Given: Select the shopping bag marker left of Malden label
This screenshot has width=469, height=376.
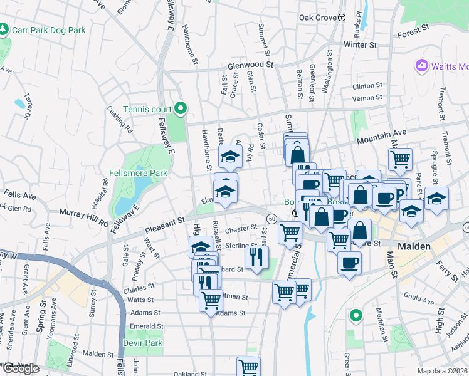Looking at the screenshot, I should click(360, 231).
